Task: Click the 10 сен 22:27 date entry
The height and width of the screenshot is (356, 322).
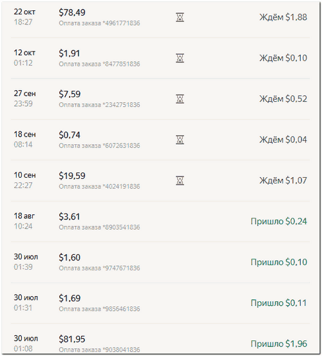Action: pos(24,180)
